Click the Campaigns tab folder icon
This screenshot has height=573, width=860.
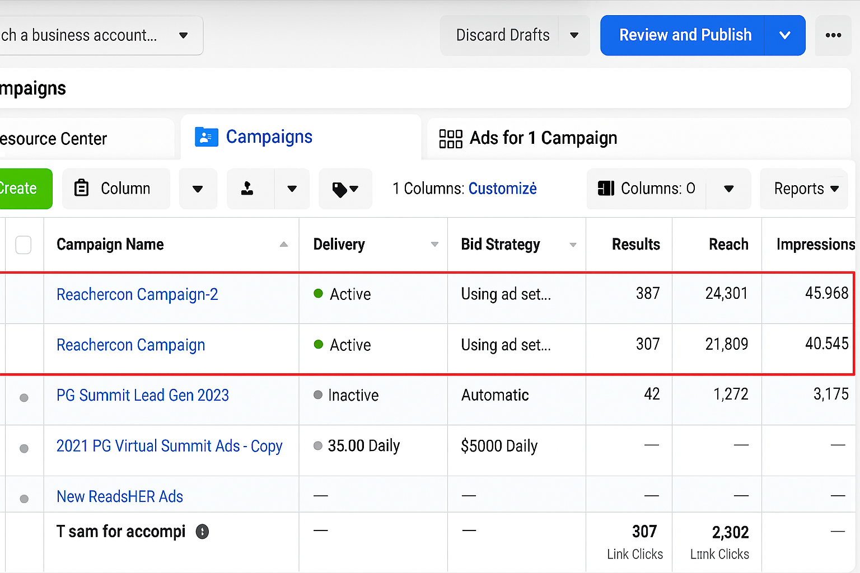[206, 137]
